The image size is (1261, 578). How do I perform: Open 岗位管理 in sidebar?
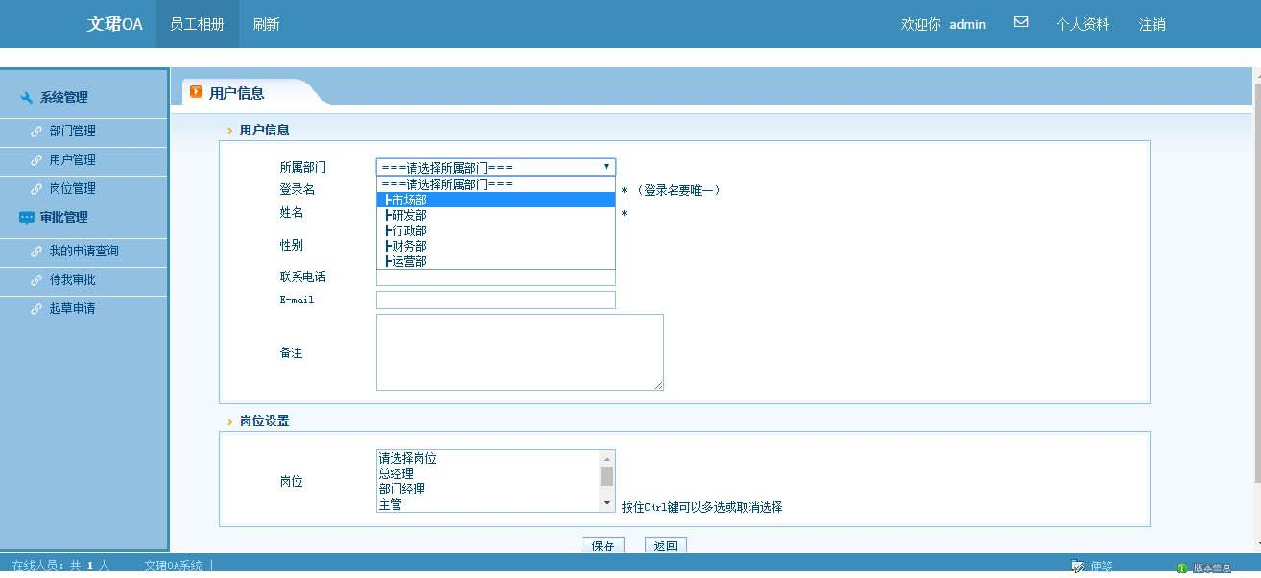(x=73, y=189)
